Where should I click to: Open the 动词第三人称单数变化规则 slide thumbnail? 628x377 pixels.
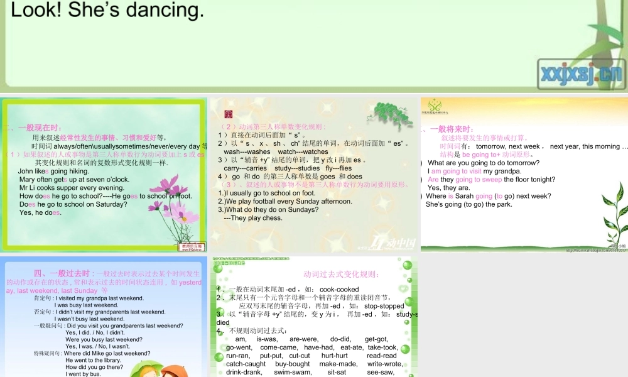pyautogui.click(x=314, y=175)
